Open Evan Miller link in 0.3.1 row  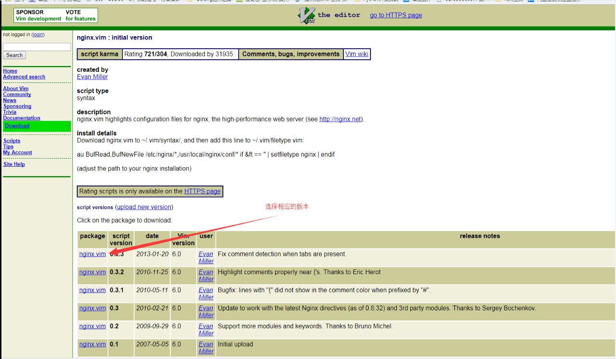click(206, 293)
